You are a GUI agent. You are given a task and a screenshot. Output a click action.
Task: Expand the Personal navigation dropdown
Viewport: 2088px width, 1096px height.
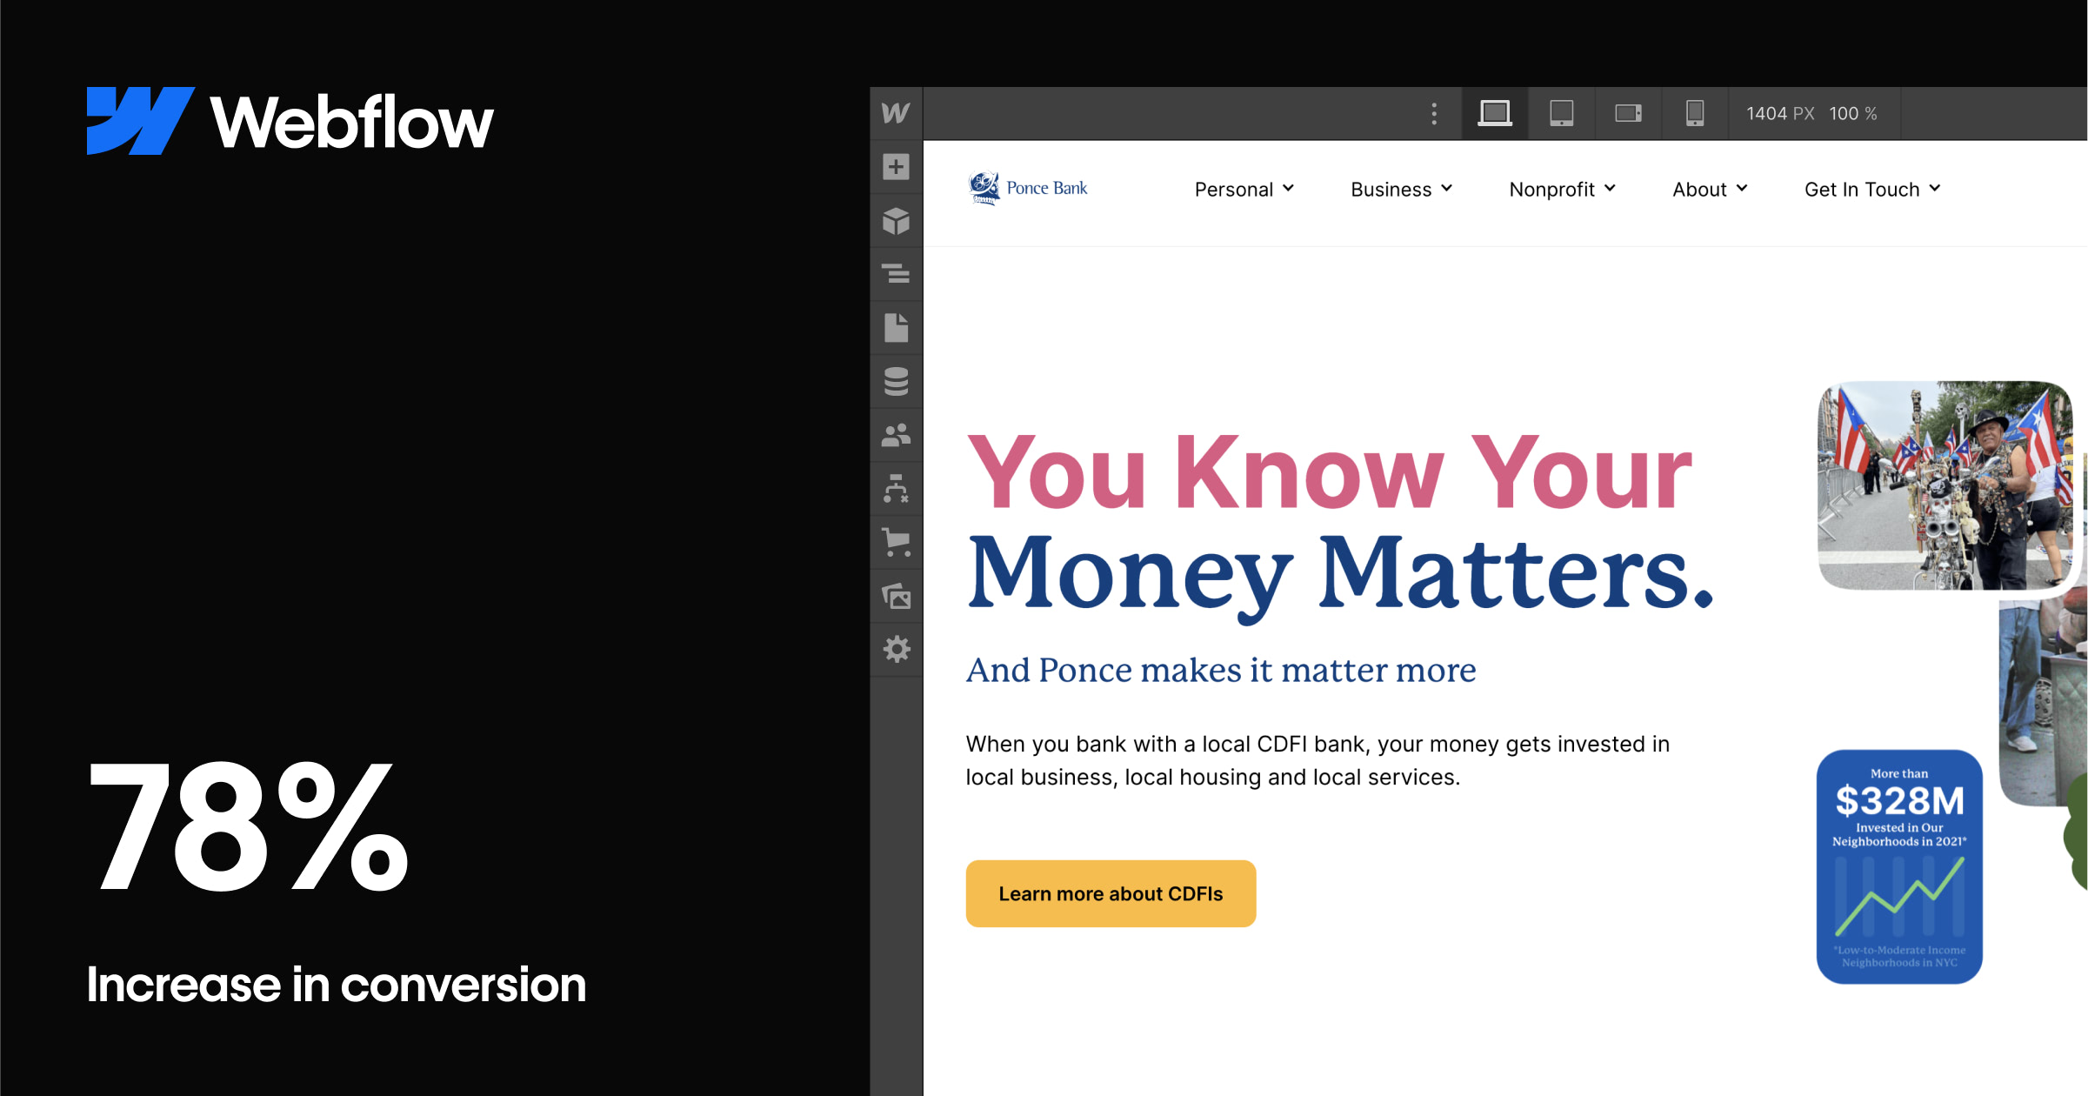click(1244, 189)
